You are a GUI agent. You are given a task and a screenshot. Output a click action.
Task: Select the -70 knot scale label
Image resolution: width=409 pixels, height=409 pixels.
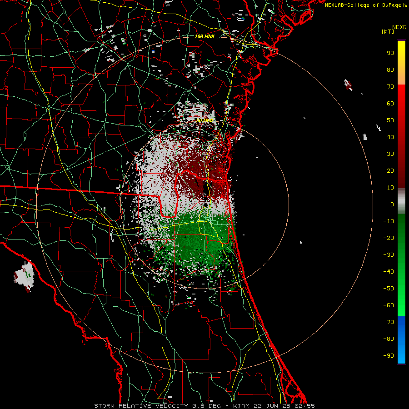point(389,322)
